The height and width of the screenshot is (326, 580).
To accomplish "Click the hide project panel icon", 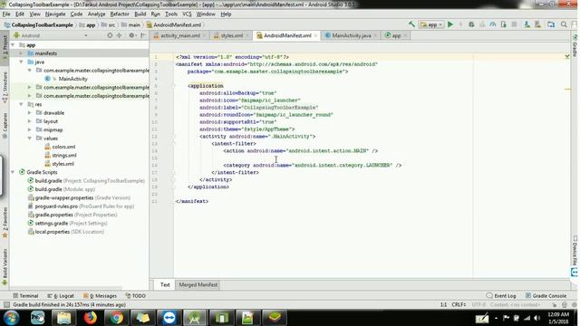I will pos(143,35).
